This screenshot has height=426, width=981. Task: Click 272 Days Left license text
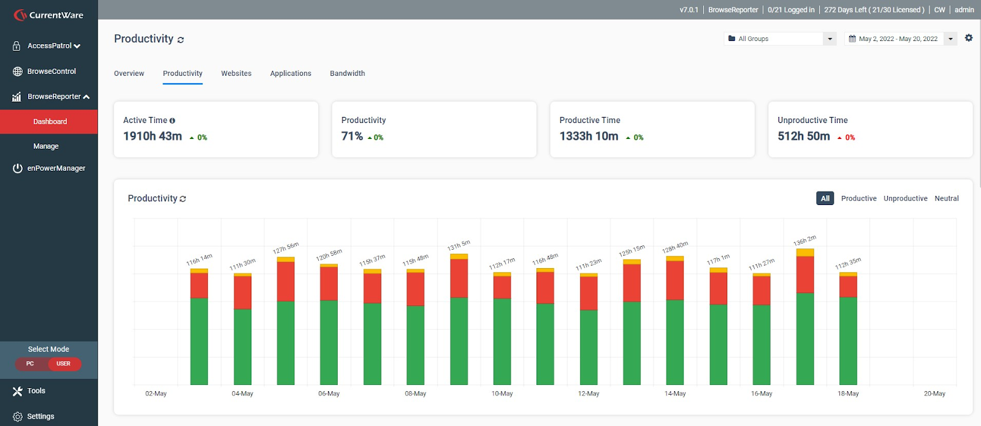874,10
